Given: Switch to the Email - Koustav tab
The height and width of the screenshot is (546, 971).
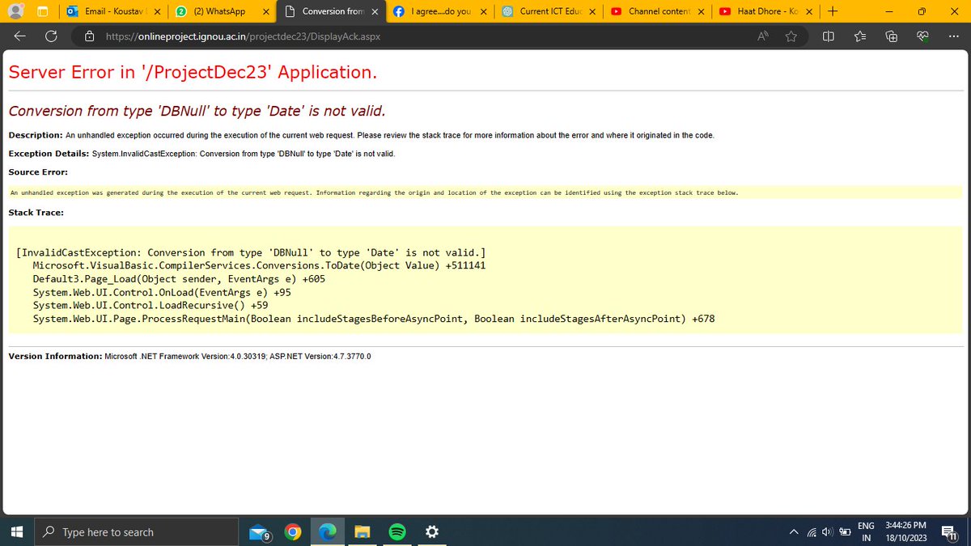Looking at the screenshot, I should point(113,11).
